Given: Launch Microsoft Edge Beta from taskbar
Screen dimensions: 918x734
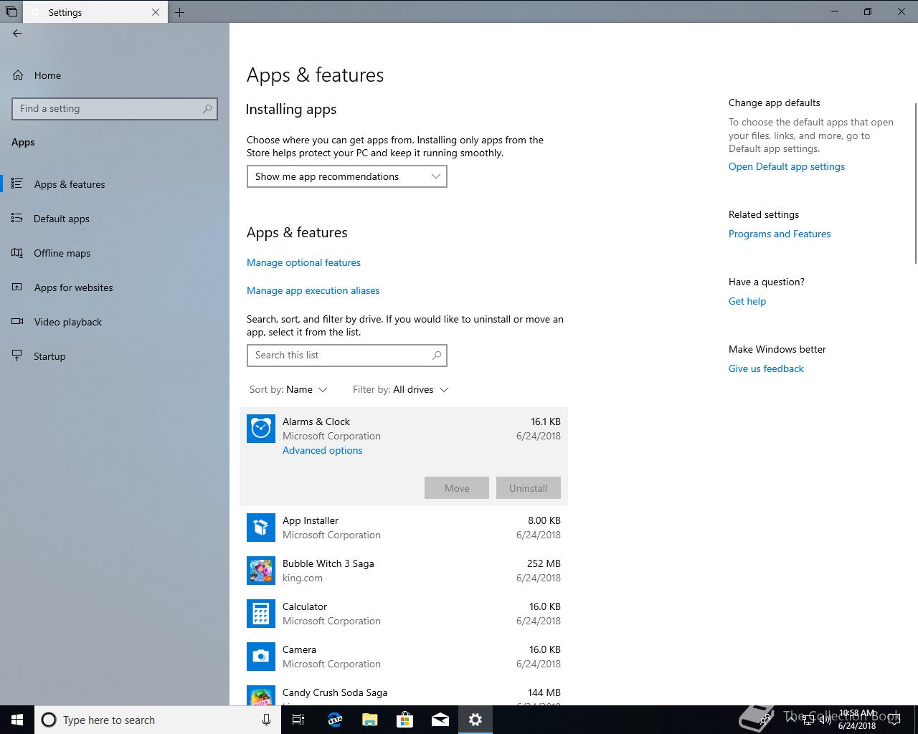Looking at the screenshot, I should [334, 720].
